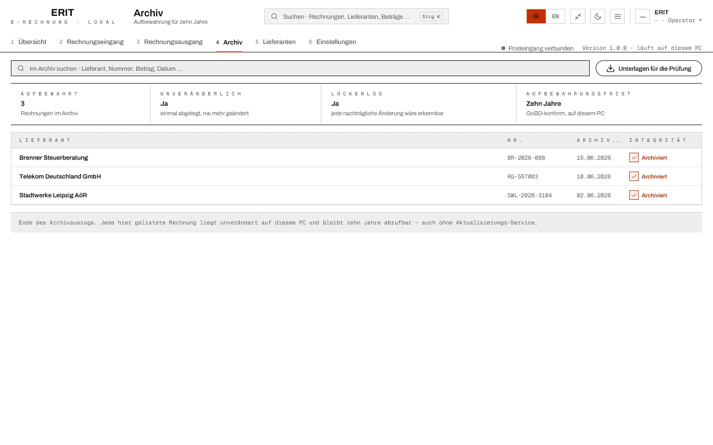Click the Strg K shortcut badge
The image size is (713, 445).
coord(431,16)
